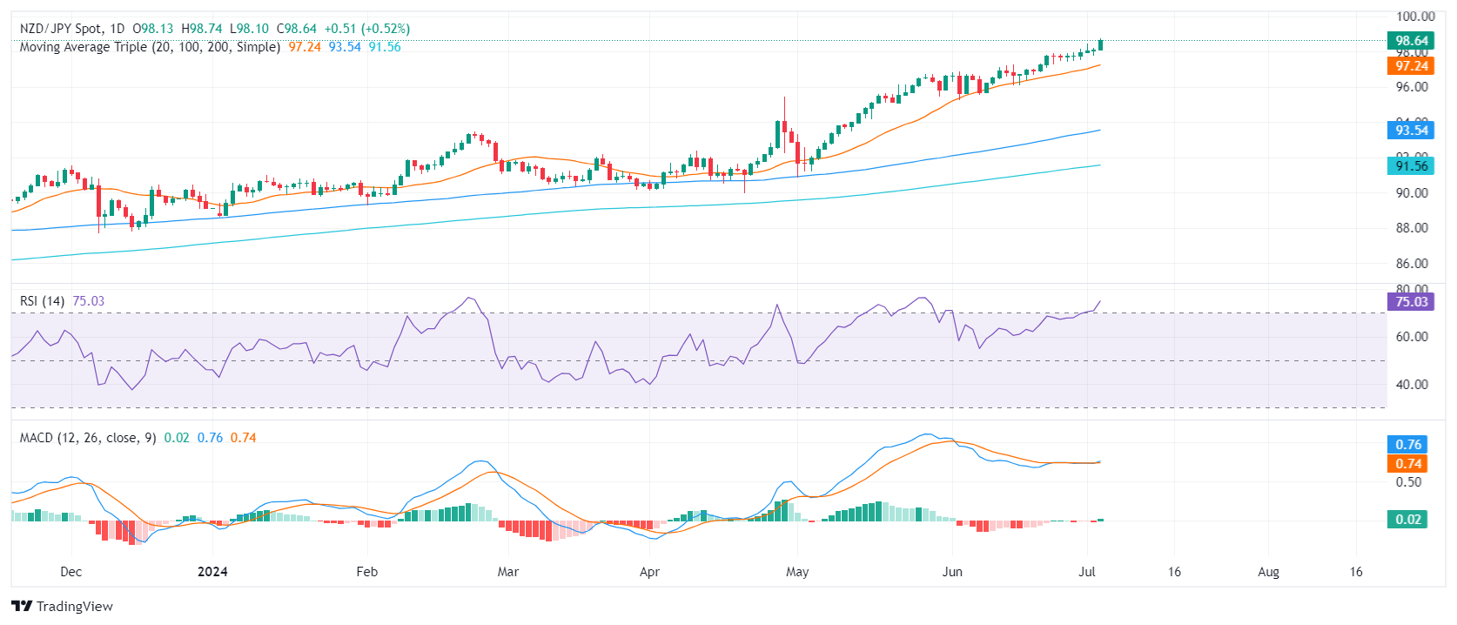Click the 88.00 price scale label
Screen dimensions: 1457x625
(x=1412, y=228)
